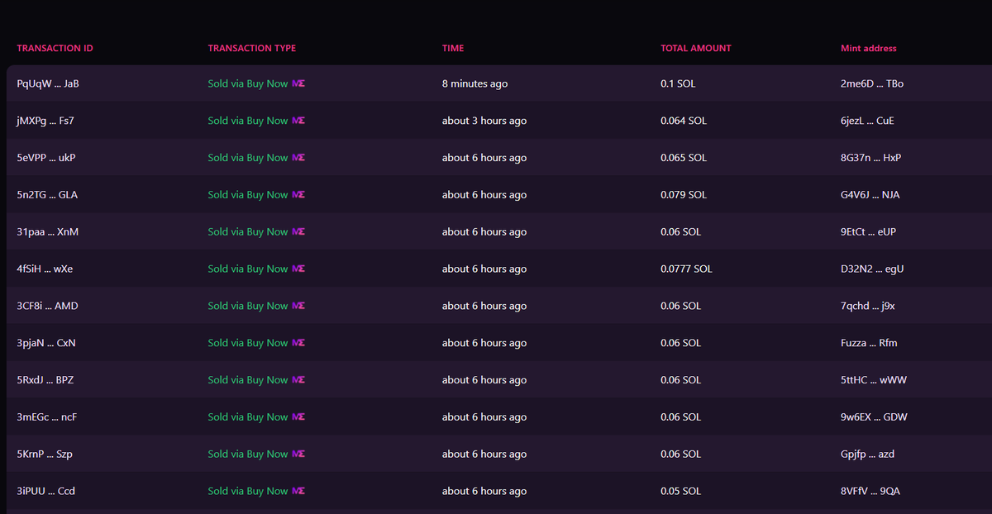
Task: Click Sold via Buy Now in PqUqW row
Action: click(248, 84)
